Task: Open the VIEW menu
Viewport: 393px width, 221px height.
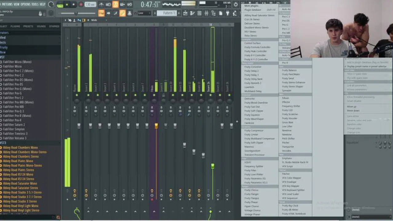Action: 16,4
